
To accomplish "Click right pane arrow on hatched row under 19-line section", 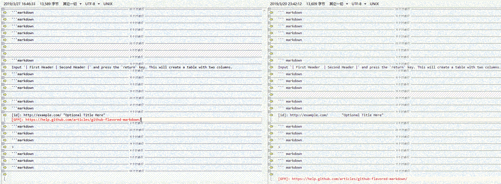I will [x=271, y=95].
